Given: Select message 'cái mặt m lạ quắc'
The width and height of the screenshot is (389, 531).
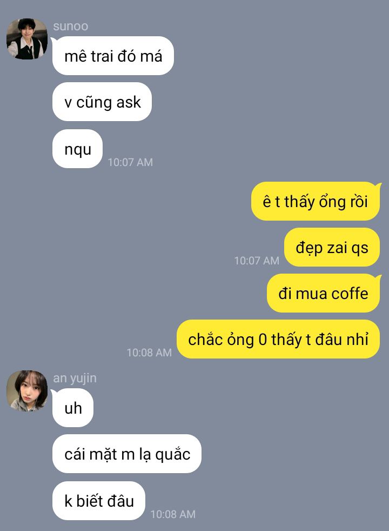Looking at the screenshot, I should click(127, 454).
